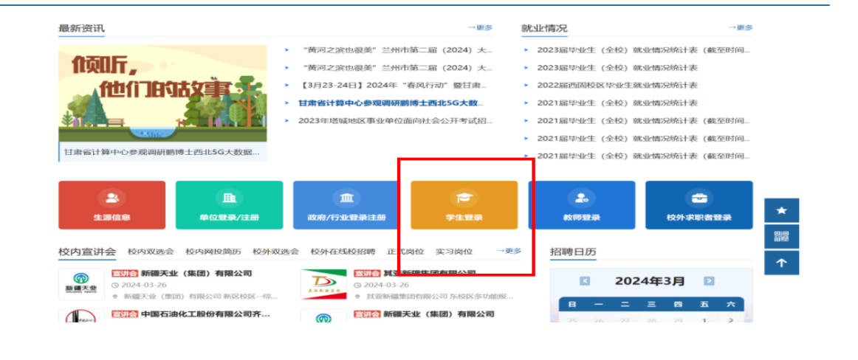Select the 政府/行业登录注册 institution icon tile
The width and height of the screenshot is (858, 360).
coord(346,205)
